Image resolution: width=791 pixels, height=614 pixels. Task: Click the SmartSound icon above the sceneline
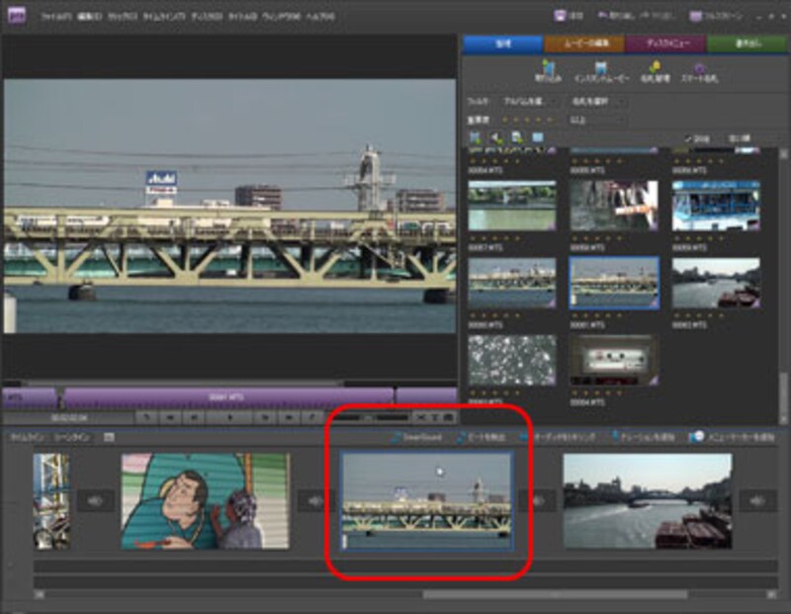click(x=396, y=436)
